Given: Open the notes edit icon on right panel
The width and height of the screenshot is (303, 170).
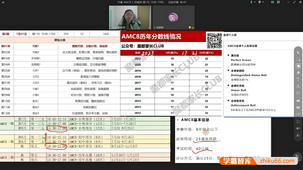Looking at the screenshot, I should tap(298, 122).
